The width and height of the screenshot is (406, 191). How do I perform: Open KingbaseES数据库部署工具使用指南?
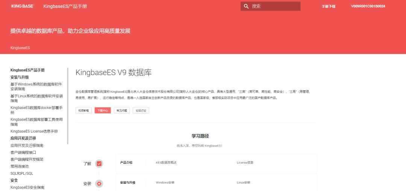[36, 122]
